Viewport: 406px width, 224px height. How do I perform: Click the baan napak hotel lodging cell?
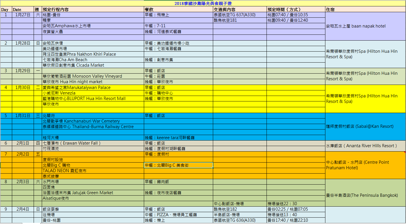(365, 26)
